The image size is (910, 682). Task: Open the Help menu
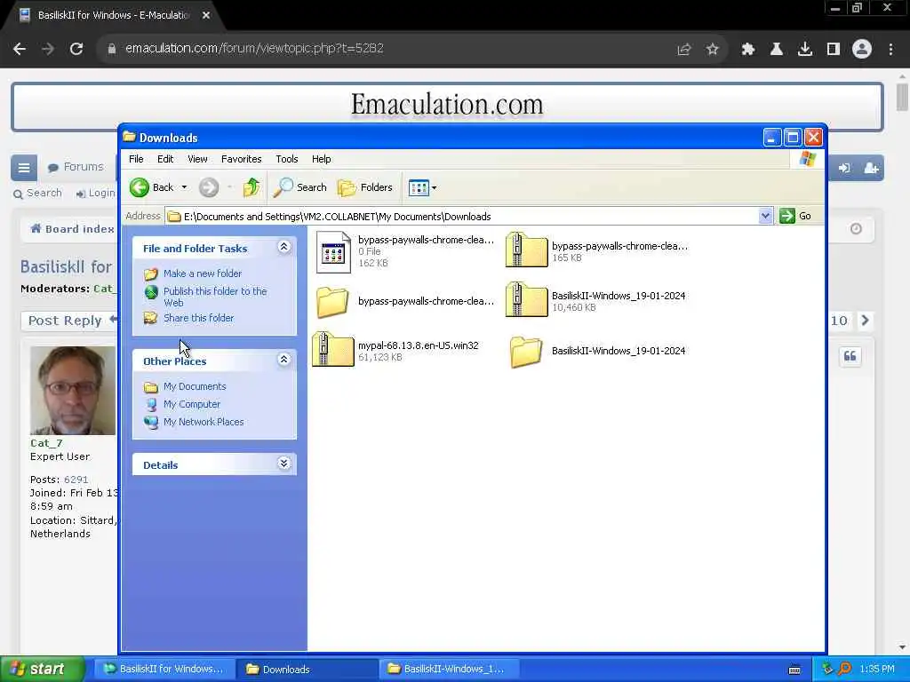321,159
